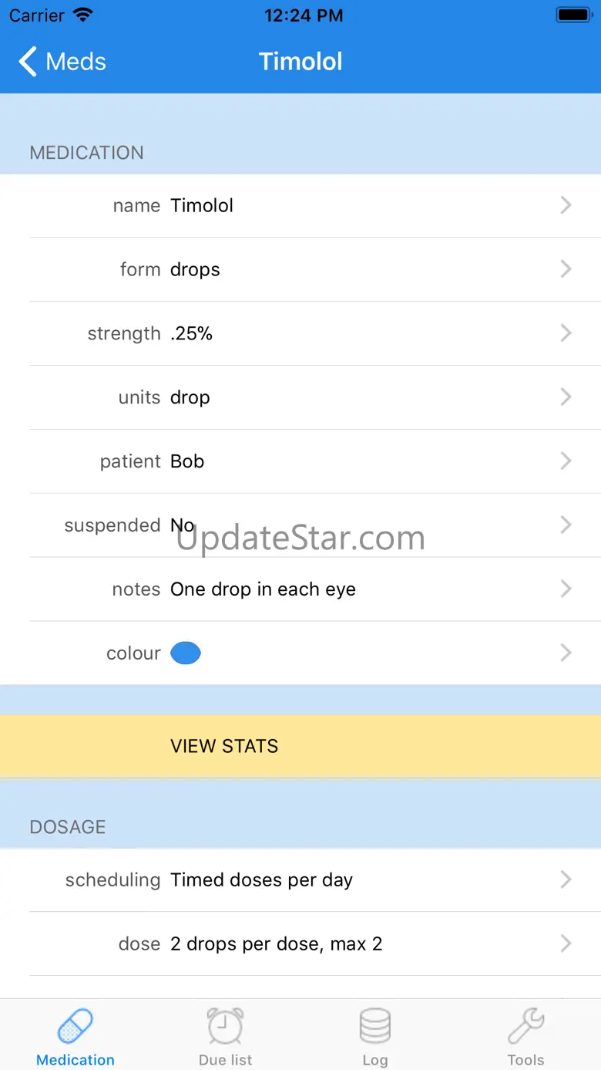
Task: Tap the back arrow icon to Meds
Action: click(28, 62)
